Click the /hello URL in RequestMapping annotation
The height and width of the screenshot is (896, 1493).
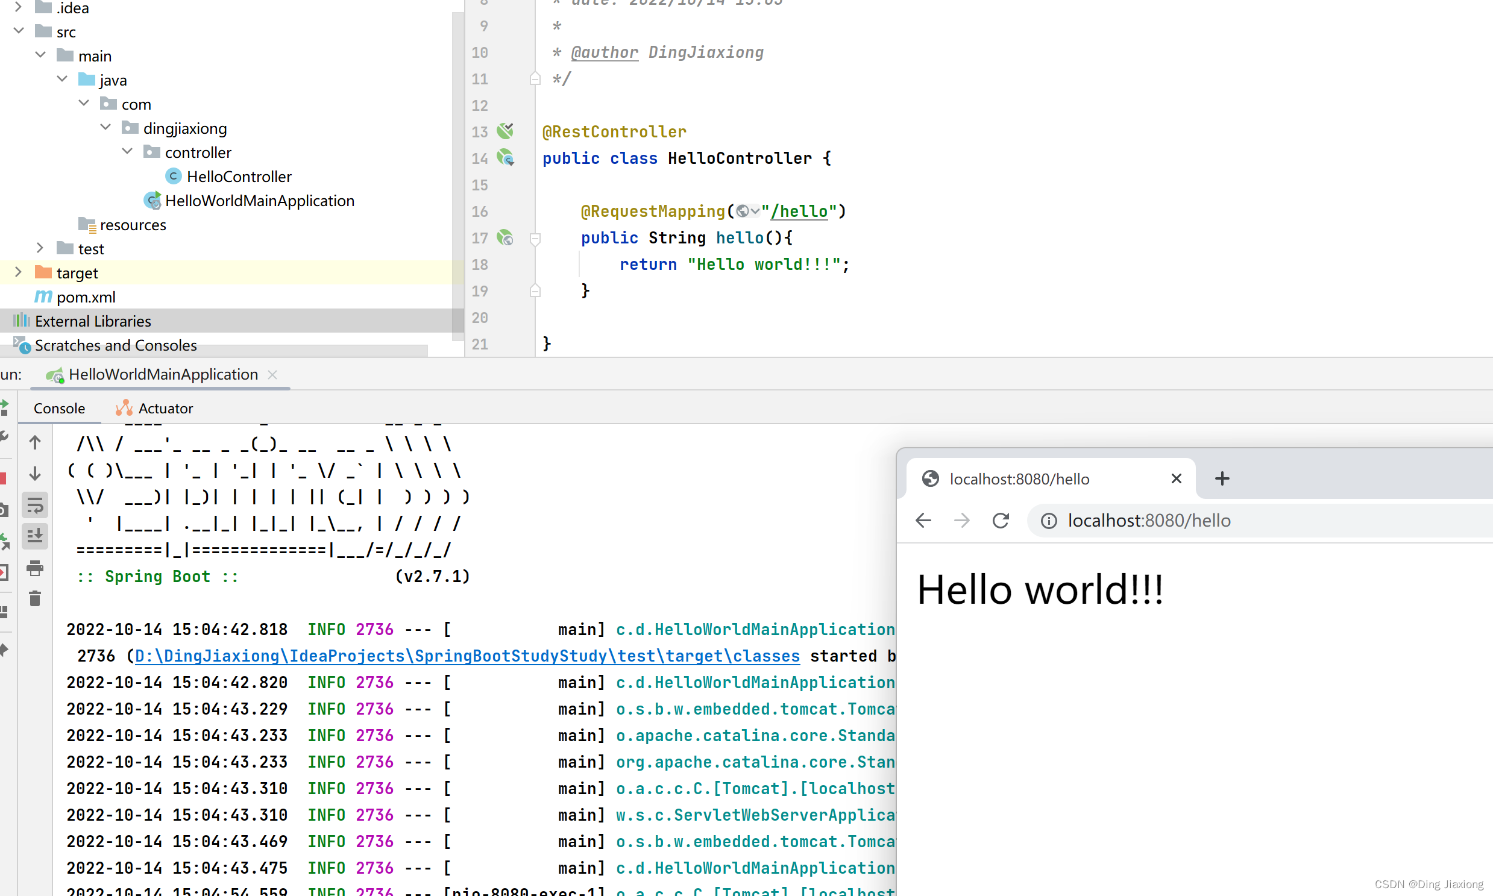[799, 211]
